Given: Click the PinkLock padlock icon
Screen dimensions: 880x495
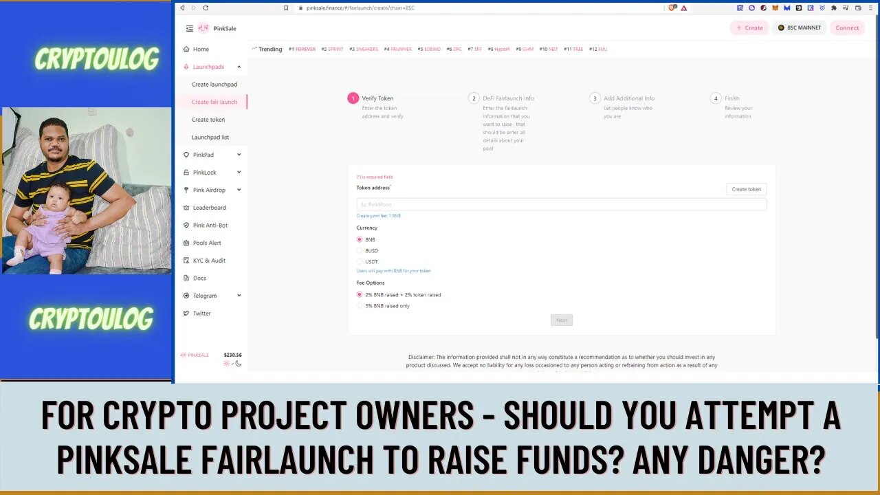Looking at the screenshot, I should pos(186,173).
